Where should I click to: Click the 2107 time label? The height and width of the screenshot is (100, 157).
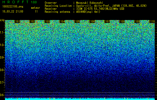(107, 21)
